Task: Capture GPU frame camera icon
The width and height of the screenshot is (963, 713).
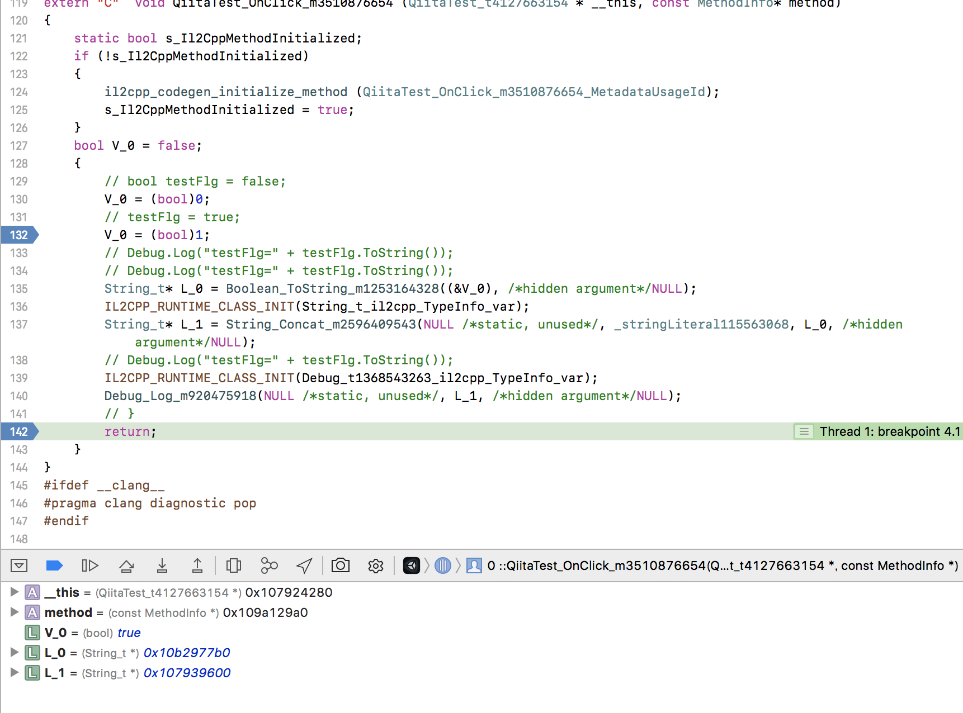Action: point(341,565)
